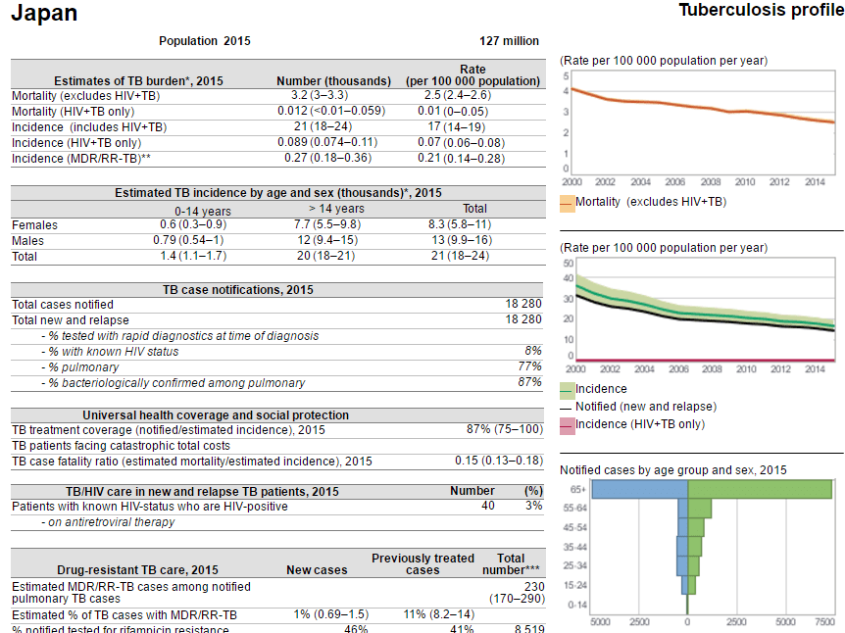Click the Notified cases by age group chart title
The image size is (845, 633).
tap(672, 470)
